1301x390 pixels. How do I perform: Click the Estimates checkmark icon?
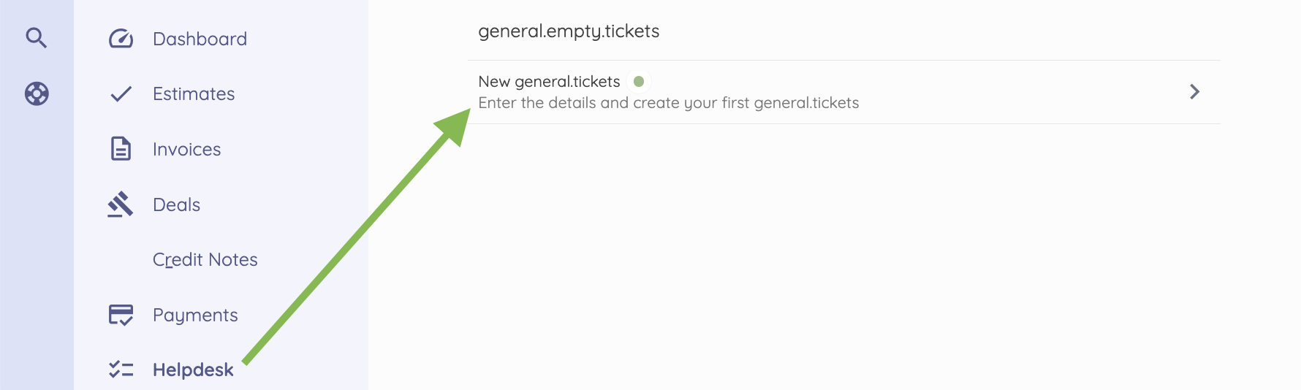click(x=121, y=93)
